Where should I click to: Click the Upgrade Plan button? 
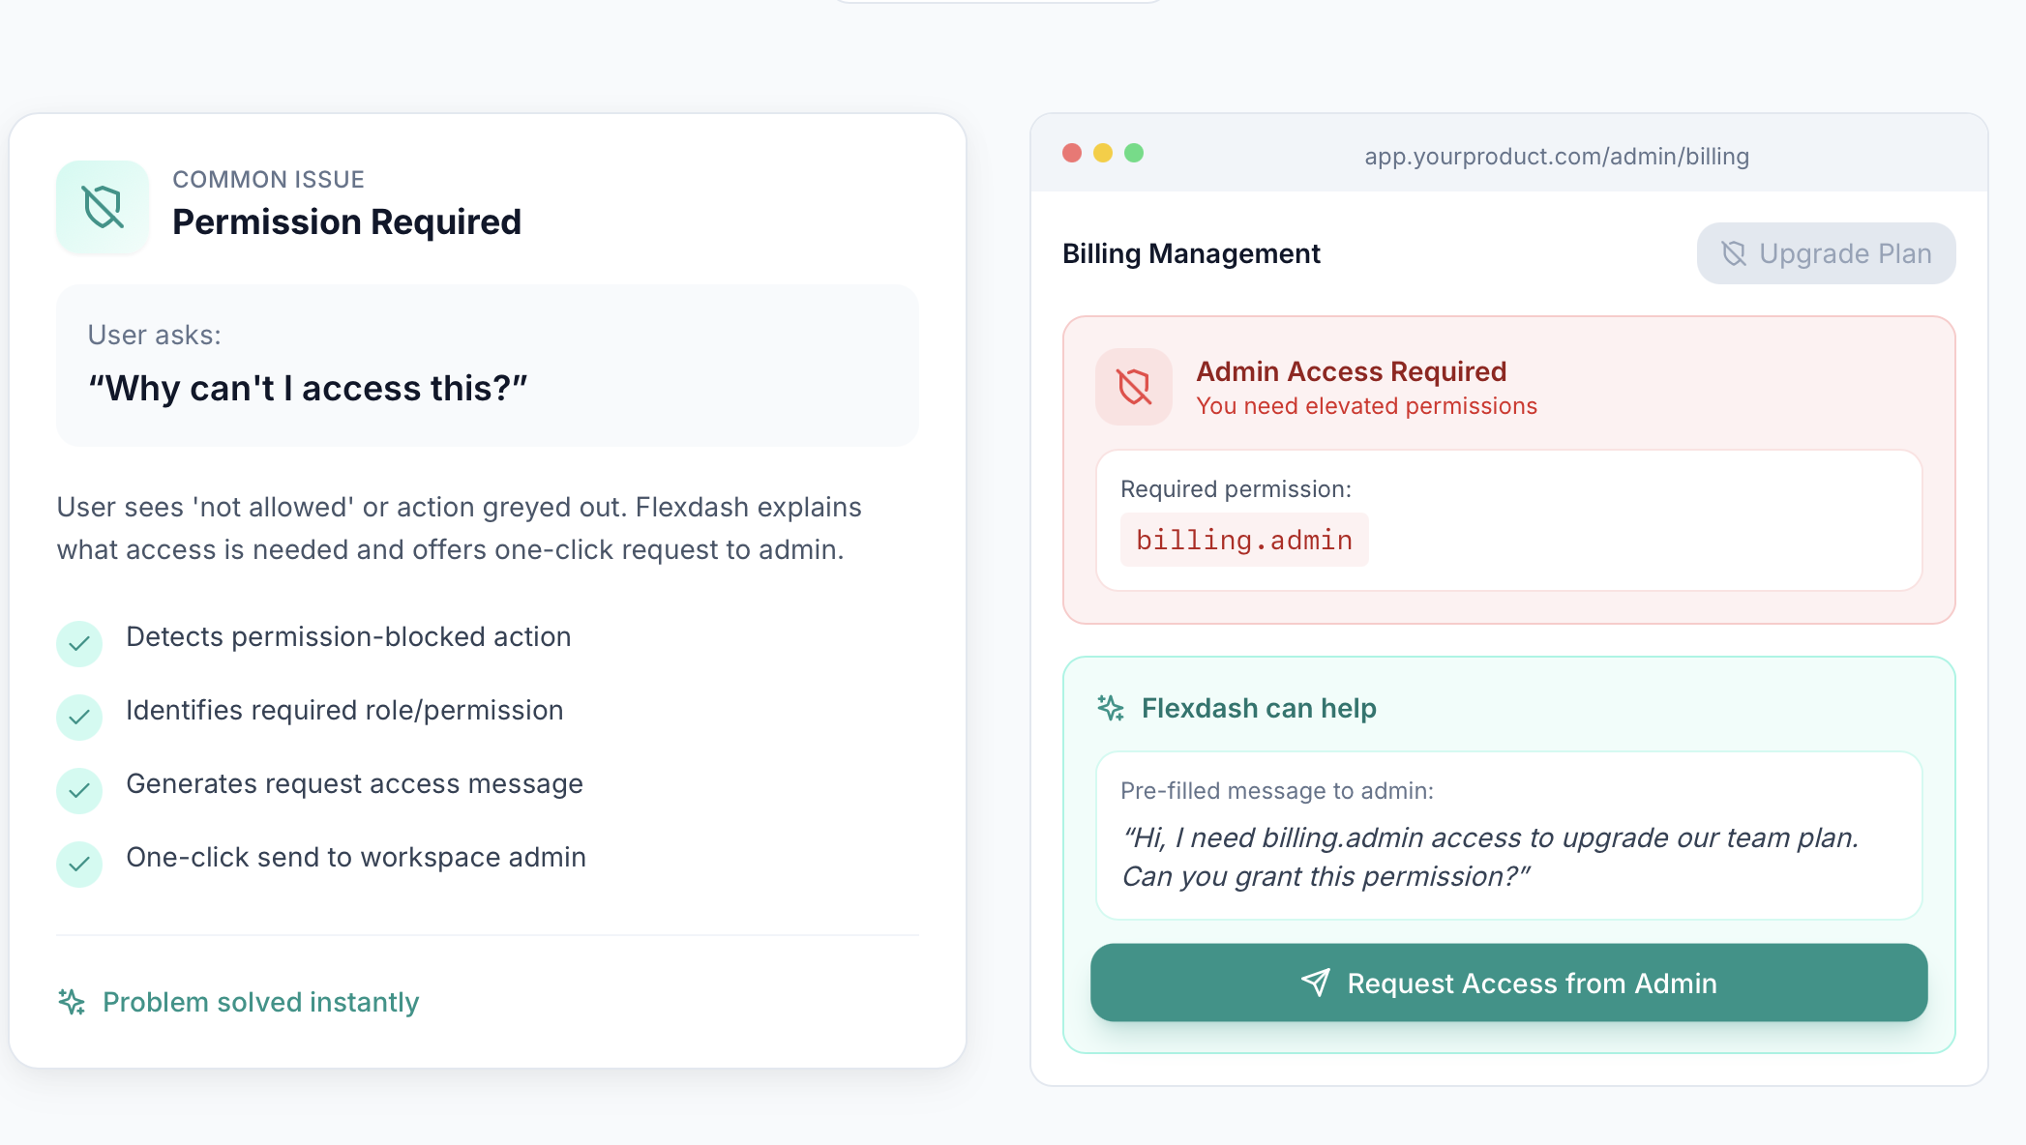click(1825, 253)
